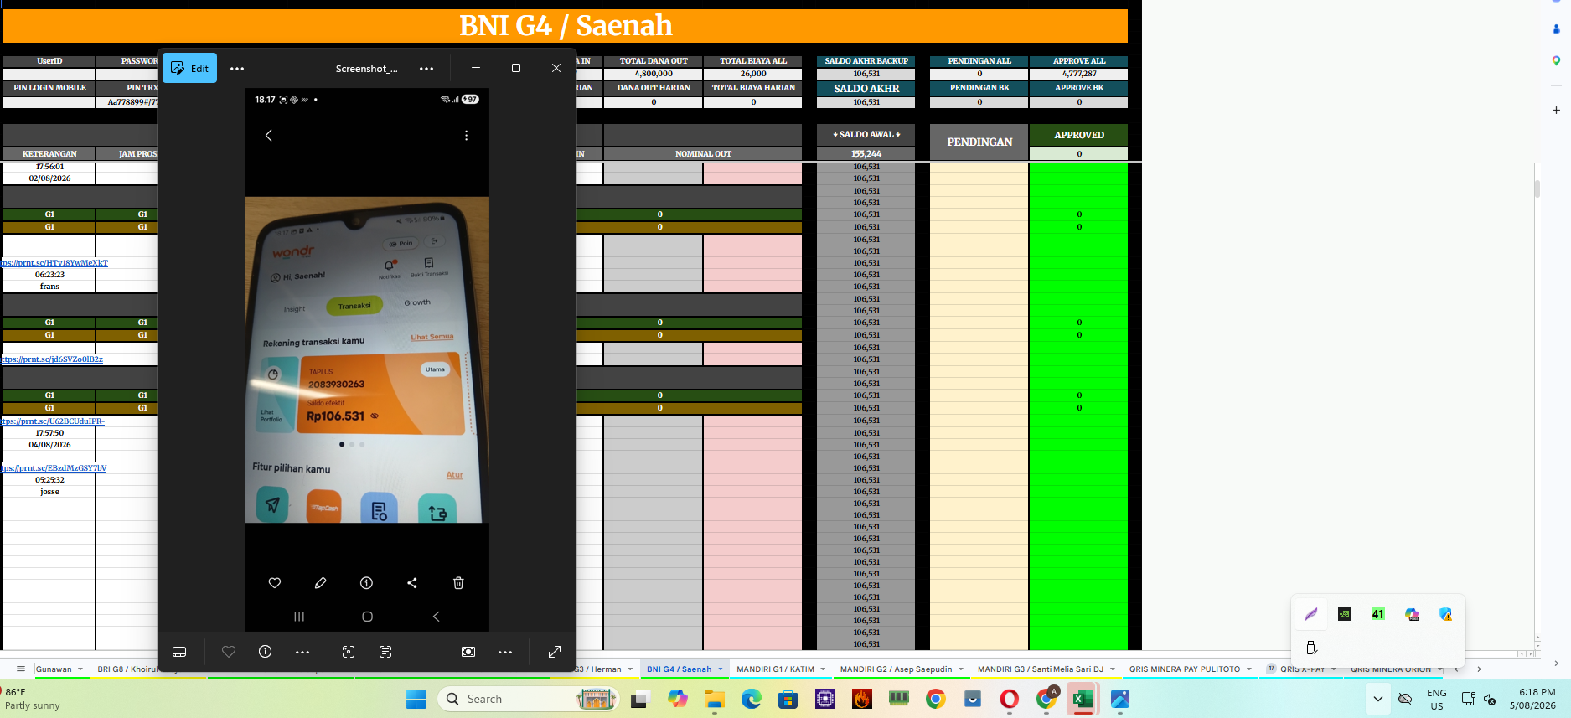This screenshot has height=718, width=1571.
Task: Select the BNI G4 / Saenah sheet tab
Action: click(679, 669)
